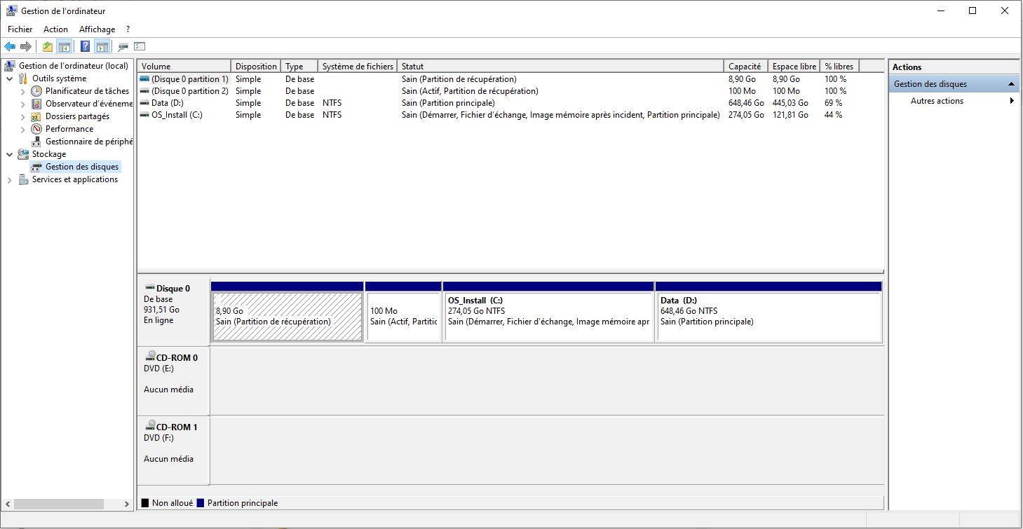Click the blue Help question mark icon
Viewport: 1023px width, 529px height.
tap(85, 47)
